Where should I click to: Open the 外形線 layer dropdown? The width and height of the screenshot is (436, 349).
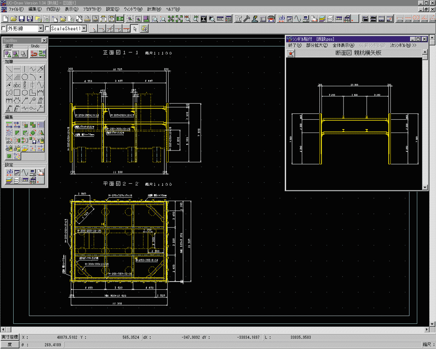tap(41, 29)
